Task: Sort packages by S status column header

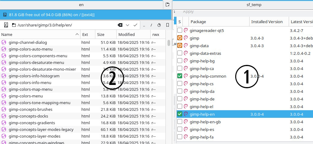Action: point(180,22)
